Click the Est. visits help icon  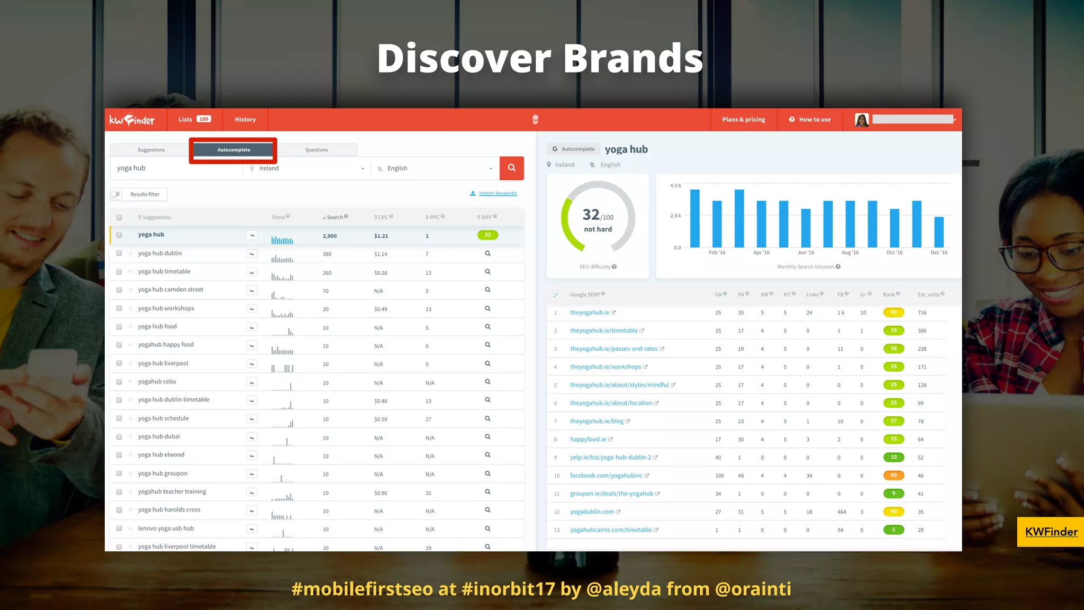coord(943,294)
